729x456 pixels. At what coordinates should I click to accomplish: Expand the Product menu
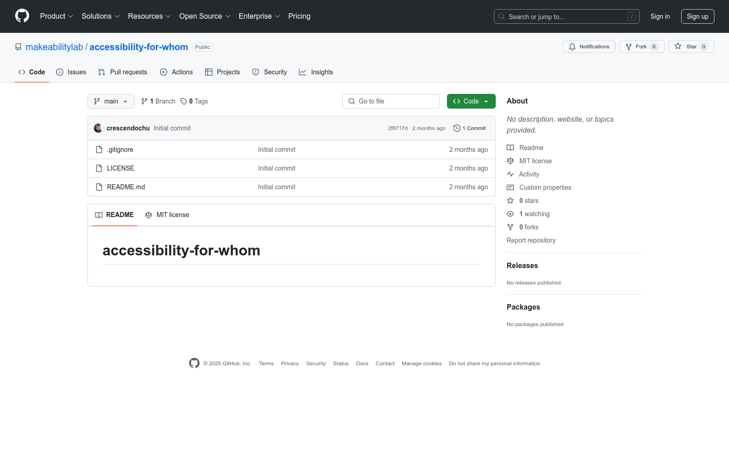click(x=56, y=16)
